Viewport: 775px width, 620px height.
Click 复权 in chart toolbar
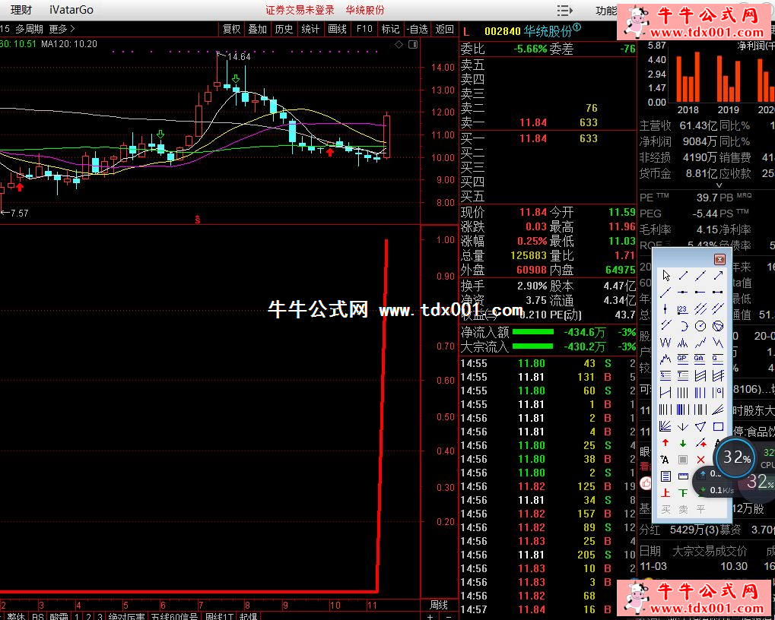[231, 29]
